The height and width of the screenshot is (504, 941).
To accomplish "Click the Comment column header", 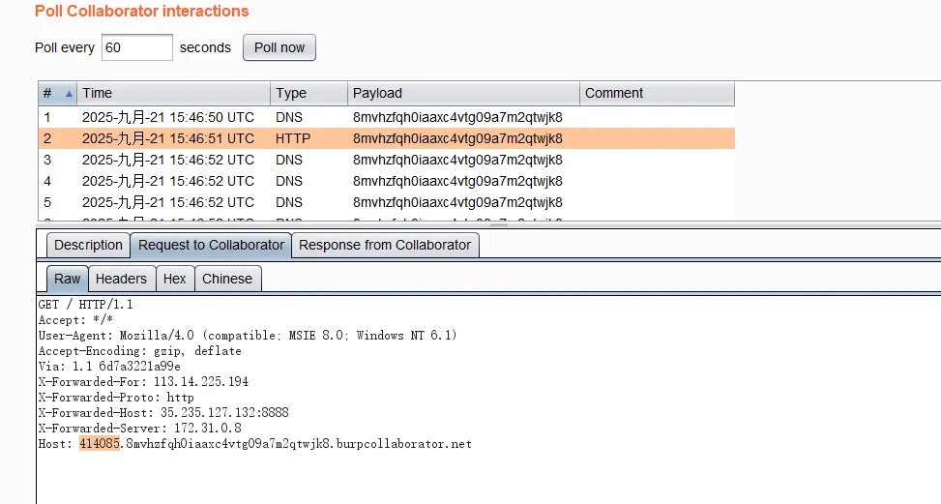I will point(656,94).
